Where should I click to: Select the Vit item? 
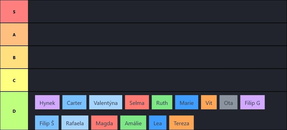[x=209, y=102]
